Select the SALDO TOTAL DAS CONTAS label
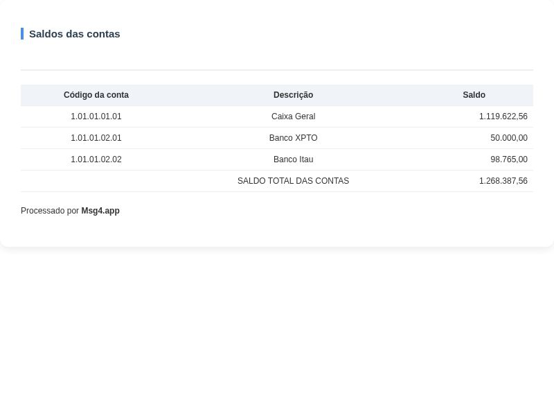Screen dimensions: 554x416 [x=293, y=181]
